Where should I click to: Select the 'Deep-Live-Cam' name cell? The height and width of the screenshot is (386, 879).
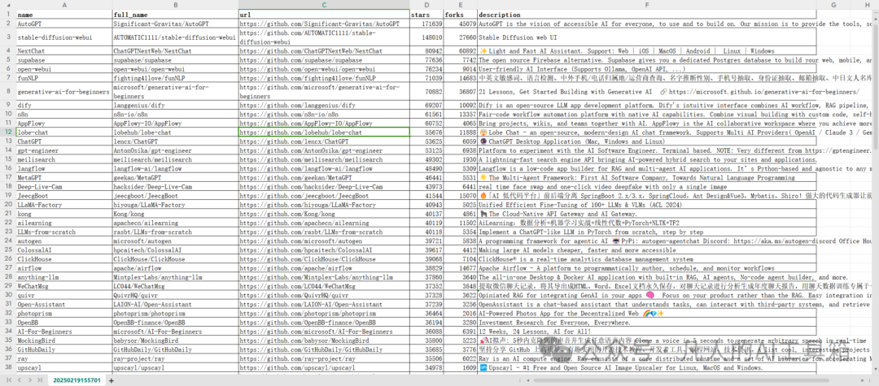pos(64,186)
